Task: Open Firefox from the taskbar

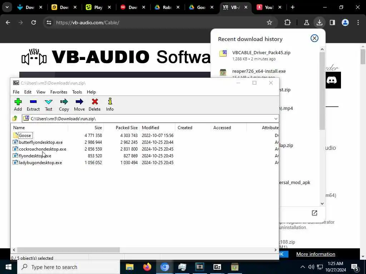Action: pyautogui.click(x=147, y=267)
